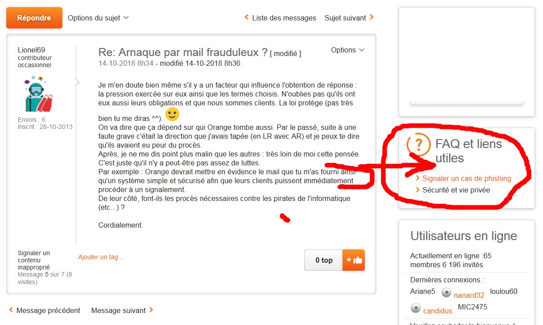Open Lionel69's user profile name
Viewport: 543px width, 325px height.
point(31,50)
